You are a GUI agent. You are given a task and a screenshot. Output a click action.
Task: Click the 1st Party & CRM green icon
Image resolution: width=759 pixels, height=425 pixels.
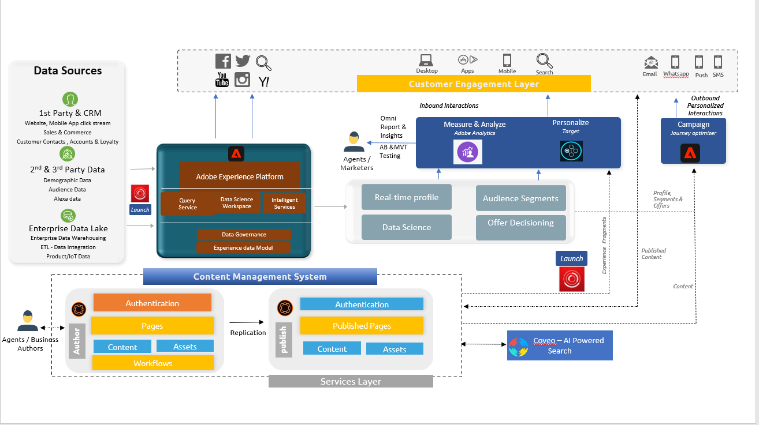coord(70,99)
